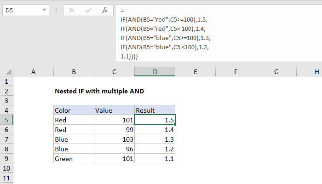Click the Enter checkmark formula icon

[87, 10]
